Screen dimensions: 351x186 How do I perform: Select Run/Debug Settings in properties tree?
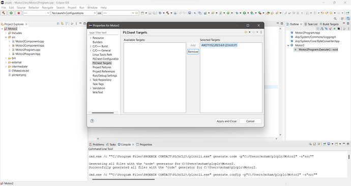click(105, 76)
